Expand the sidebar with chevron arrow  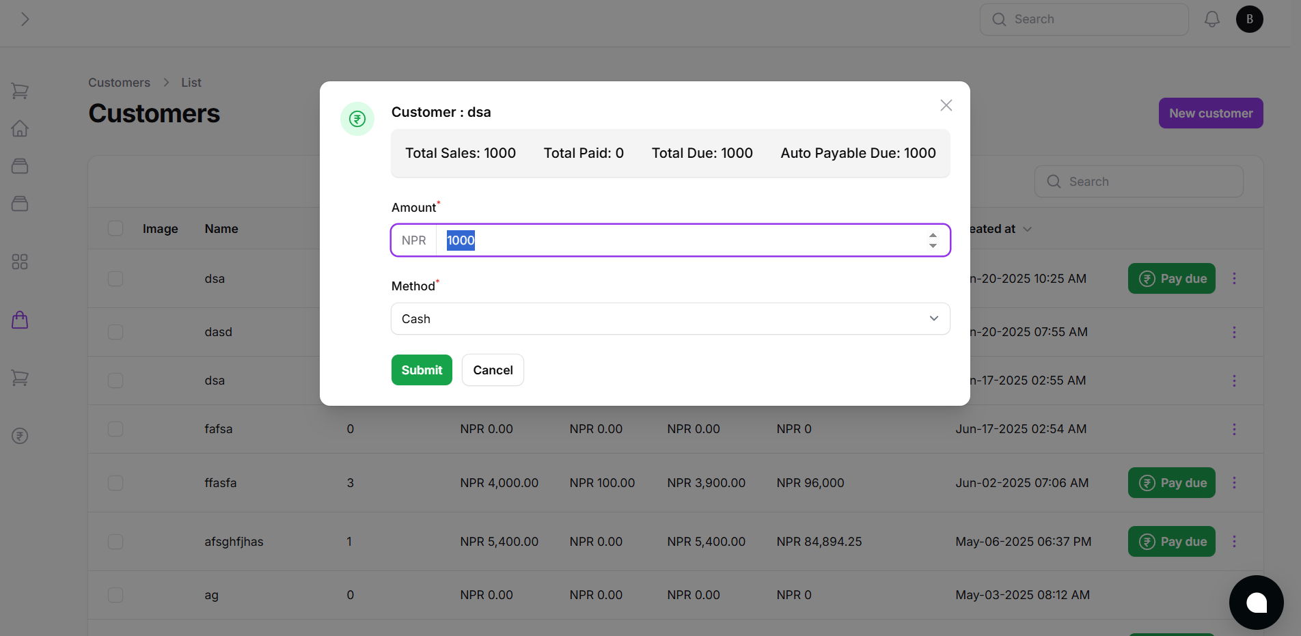coord(25,19)
